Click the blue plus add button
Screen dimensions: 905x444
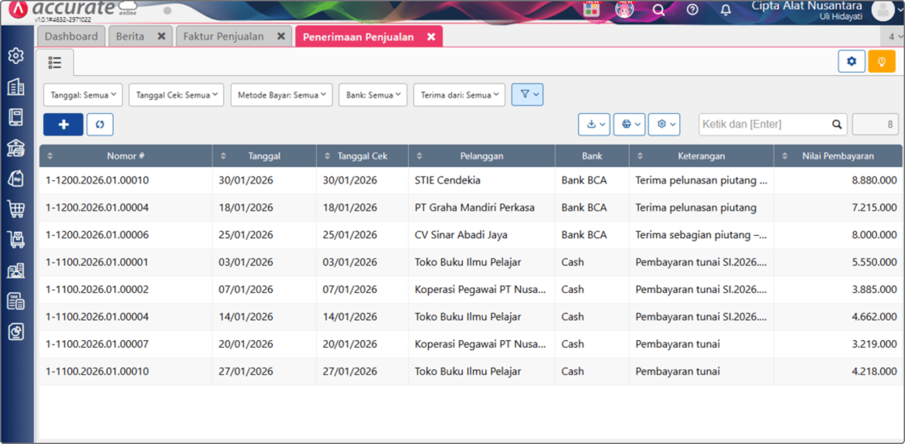click(64, 125)
